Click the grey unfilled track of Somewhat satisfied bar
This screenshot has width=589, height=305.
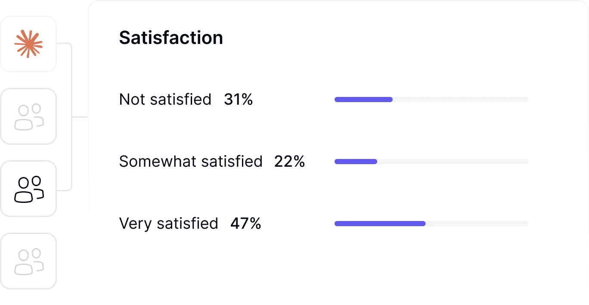tap(453, 162)
